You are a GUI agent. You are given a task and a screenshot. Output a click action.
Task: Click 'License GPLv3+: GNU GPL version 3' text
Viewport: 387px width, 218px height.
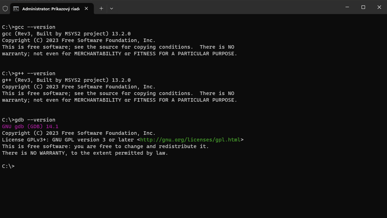[54, 140]
